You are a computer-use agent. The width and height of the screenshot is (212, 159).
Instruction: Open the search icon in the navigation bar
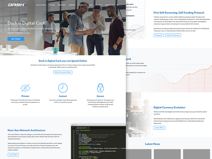pos(117,5)
